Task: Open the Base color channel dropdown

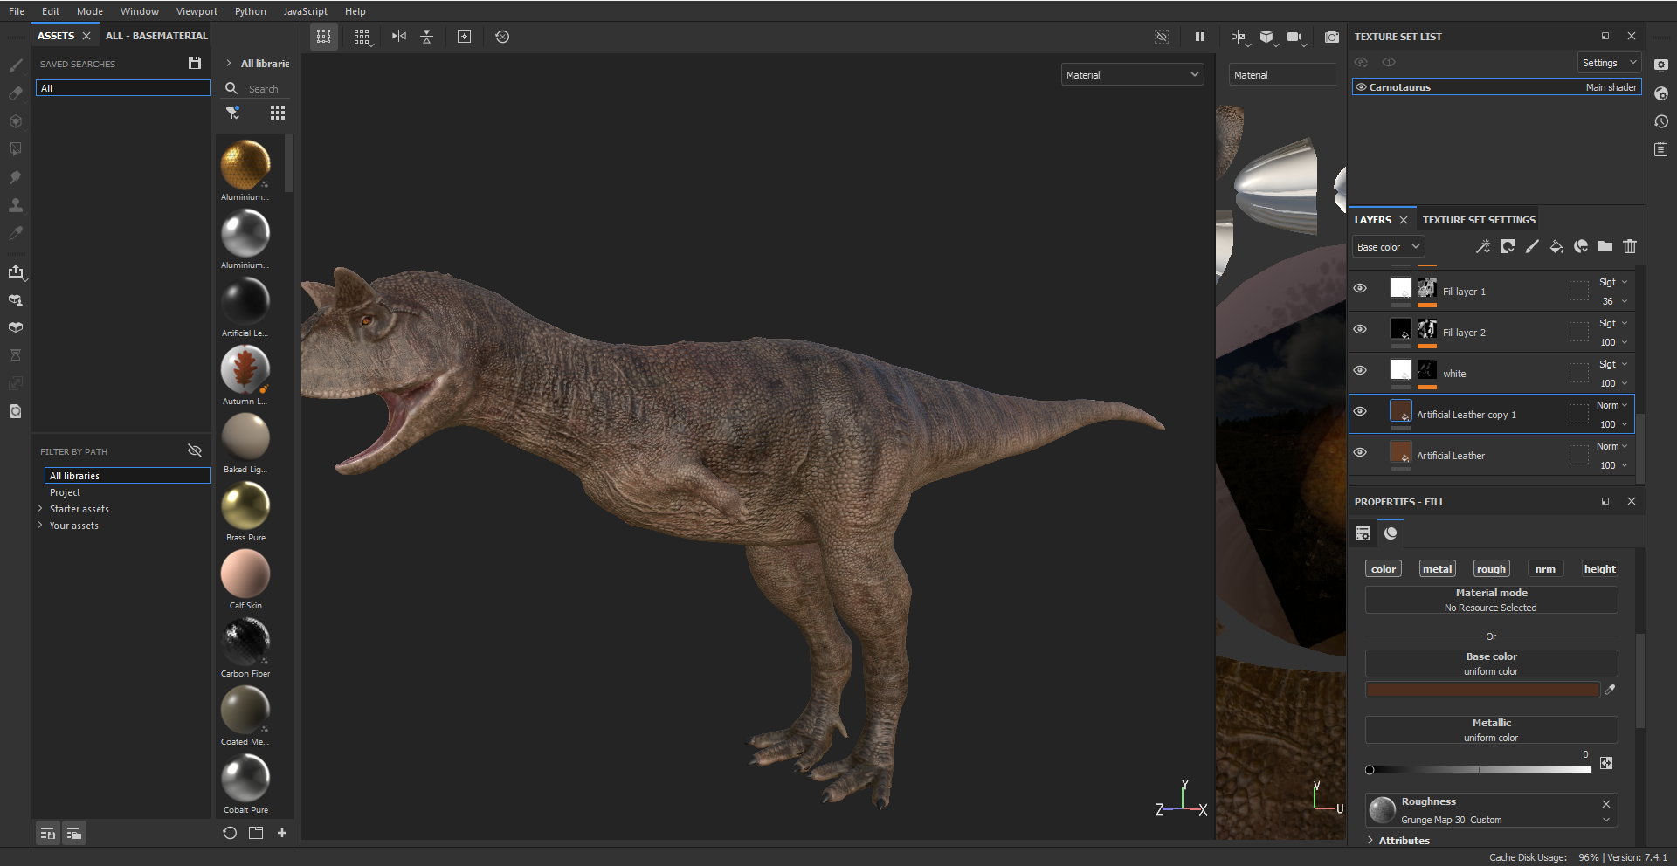Action: [1388, 246]
